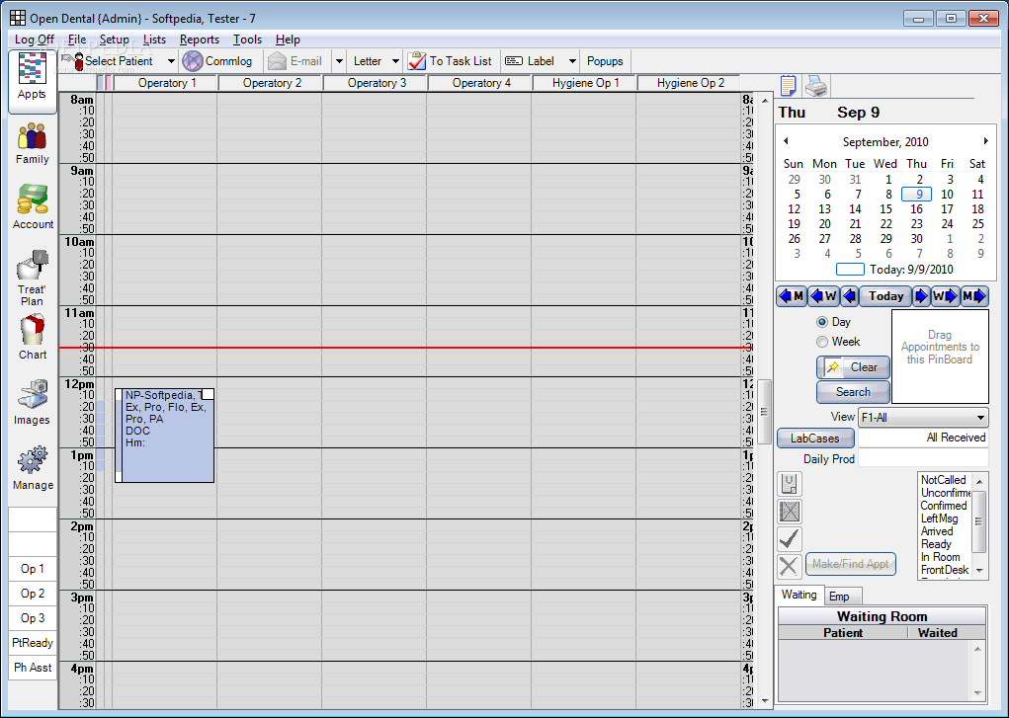Click the NP-Softpedia appointment block
1009x718 pixels.
coord(164,436)
